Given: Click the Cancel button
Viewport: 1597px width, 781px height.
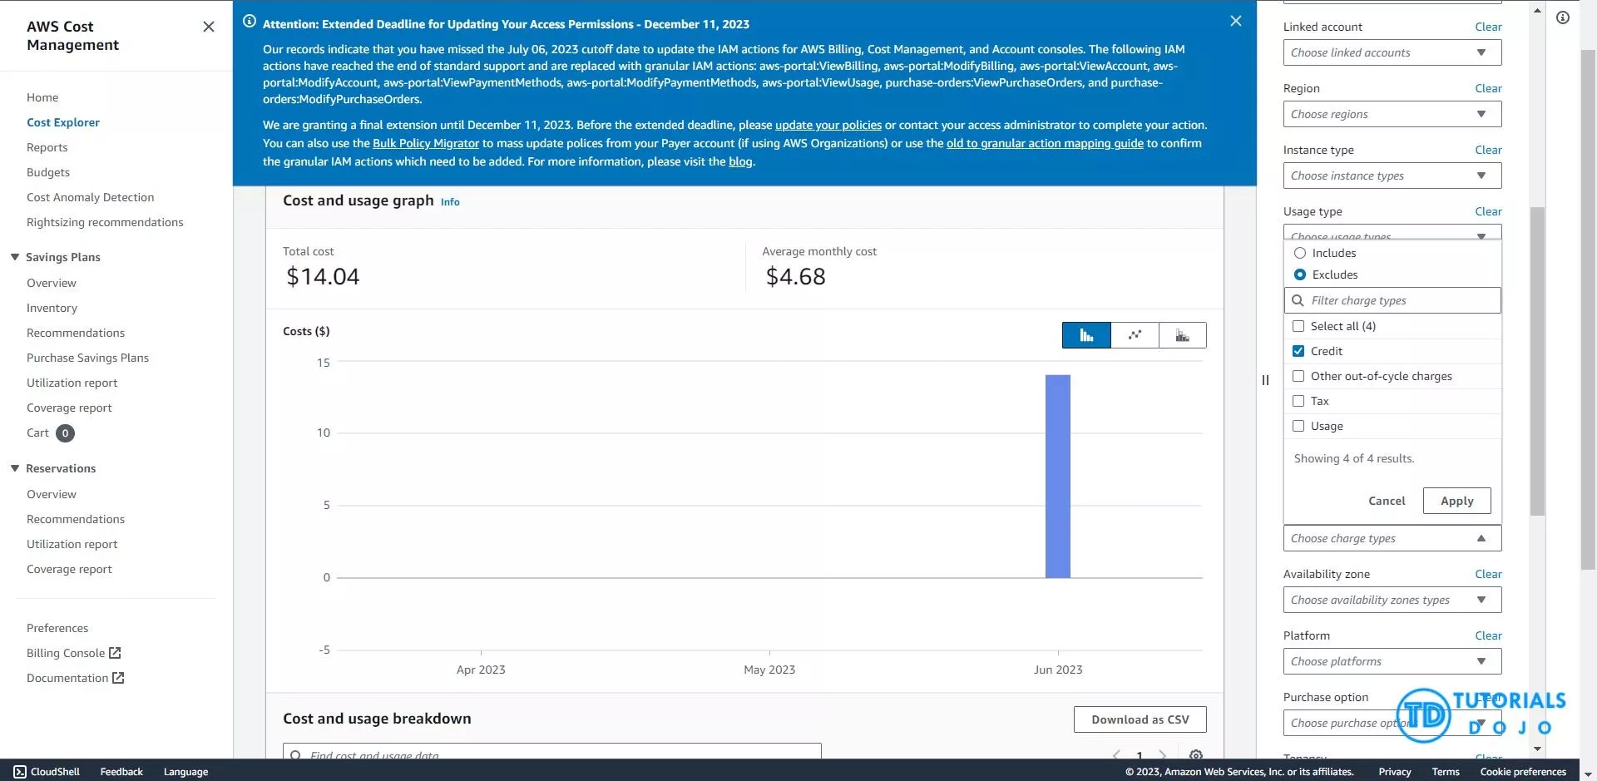Looking at the screenshot, I should (1387, 501).
